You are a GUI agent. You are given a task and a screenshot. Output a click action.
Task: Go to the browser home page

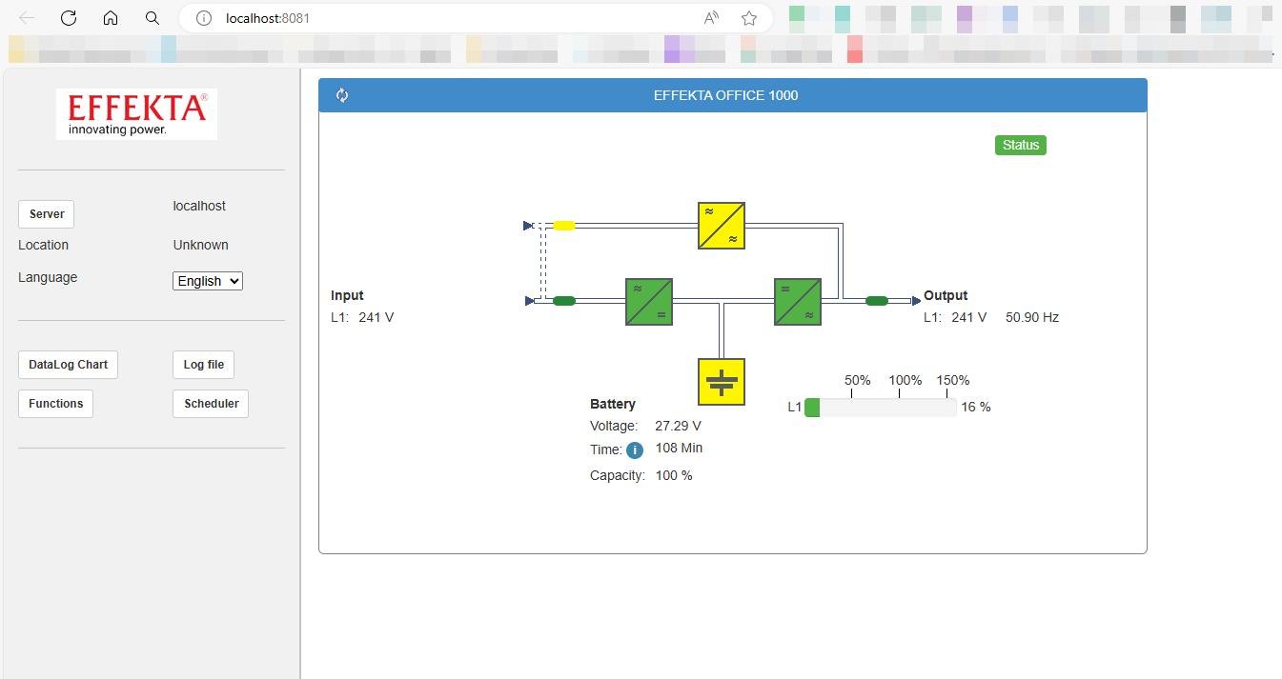tap(111, 18)
